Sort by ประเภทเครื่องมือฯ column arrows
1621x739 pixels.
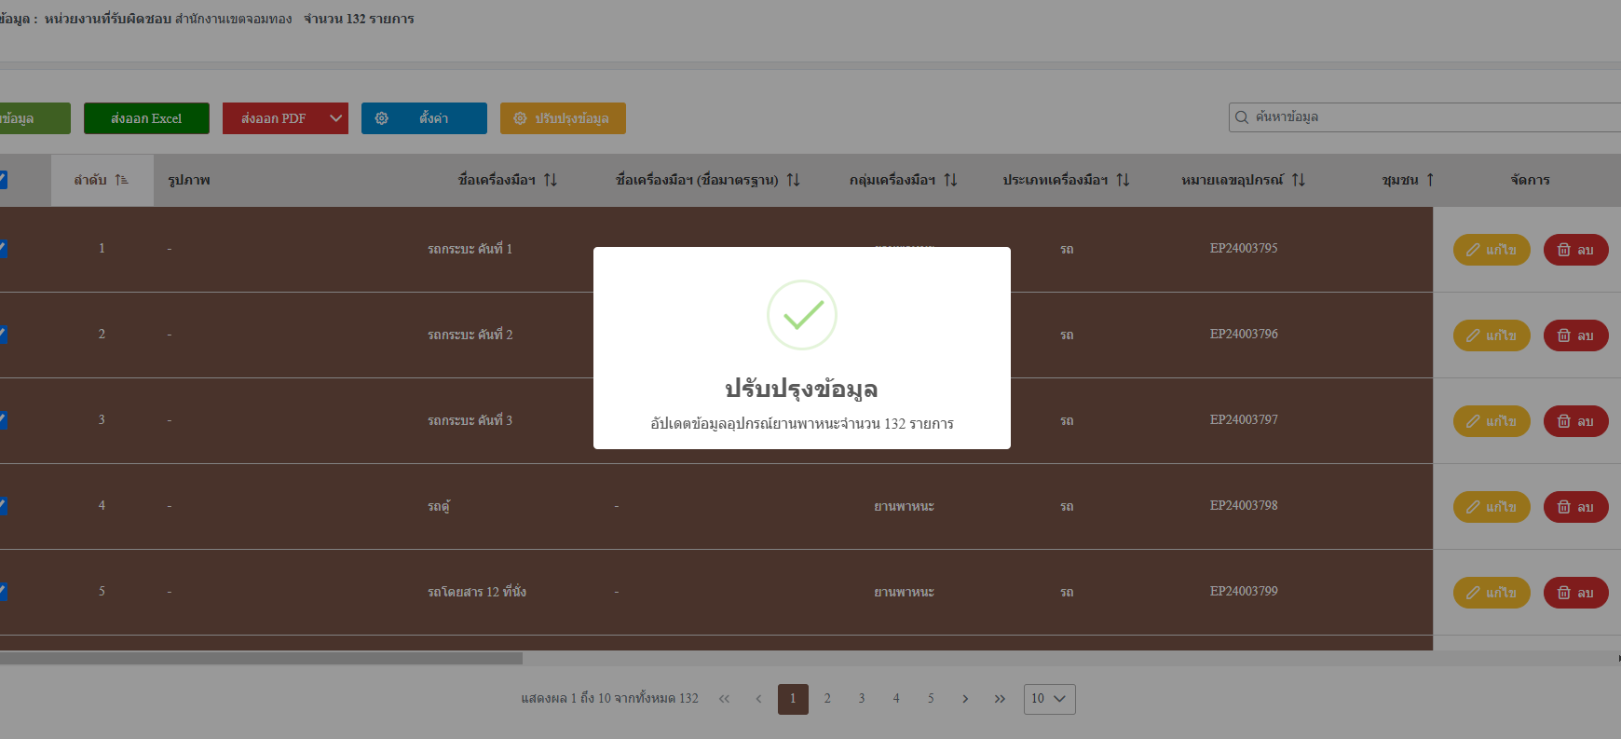point(1123,180)
